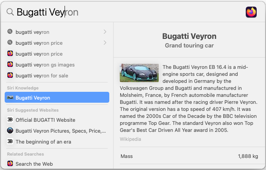Open 'bugatti veyron gs images' Firefox suggestion

pyautogui.click(x=57, y=65)
